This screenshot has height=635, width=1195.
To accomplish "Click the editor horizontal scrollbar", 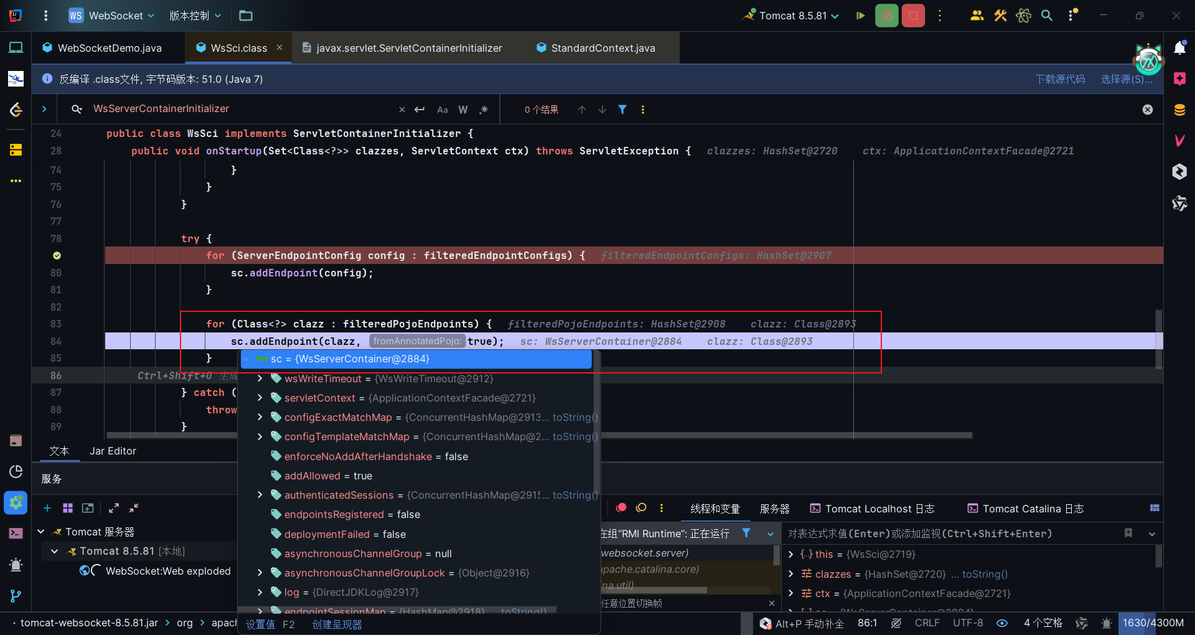I will tap(539, 435).
